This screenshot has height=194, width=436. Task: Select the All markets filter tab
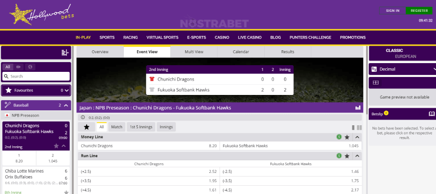[x=102, y=127]
